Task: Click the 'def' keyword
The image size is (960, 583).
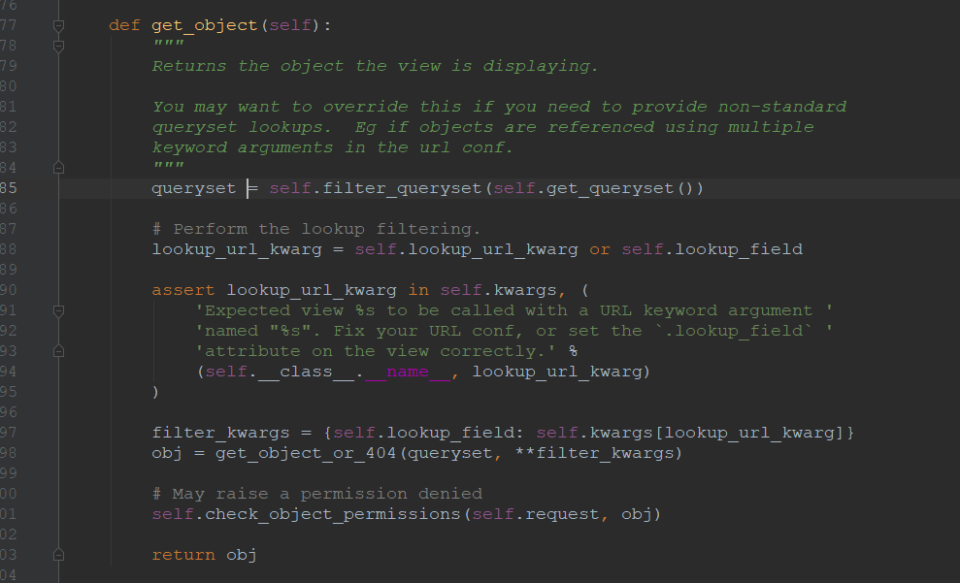Action: coord(124,25)
